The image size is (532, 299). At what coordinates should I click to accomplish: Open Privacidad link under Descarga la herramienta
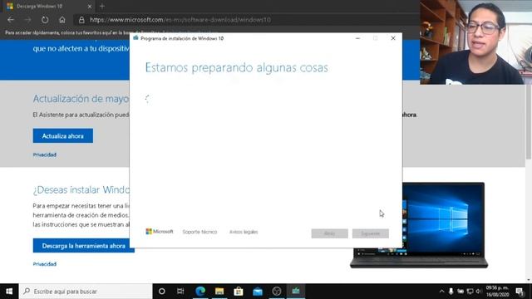point(44,264)
